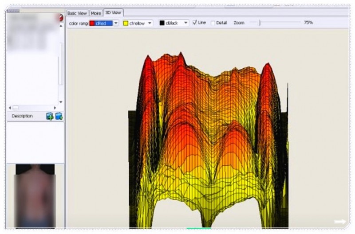Switch to the Moire tab
This screenshot has height=234, width=355.
(x=96, y=13)
